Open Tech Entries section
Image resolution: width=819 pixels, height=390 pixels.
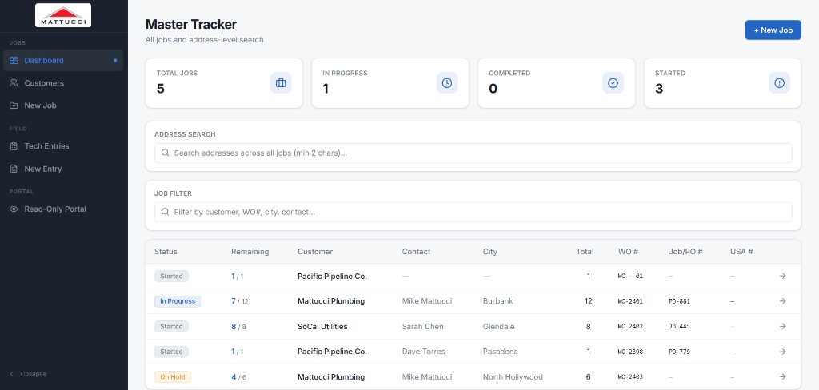pos(63,146)
